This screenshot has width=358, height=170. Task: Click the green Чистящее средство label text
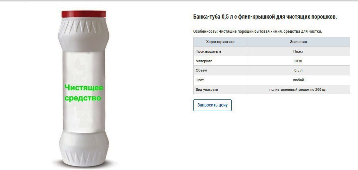tap(83, 93)
